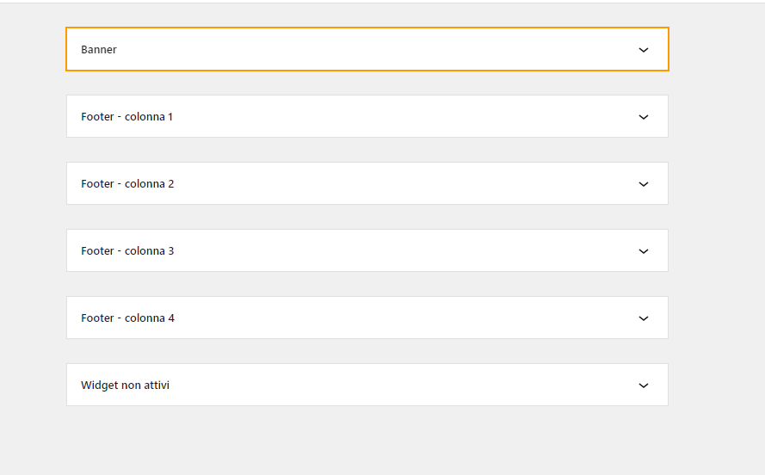Open the Banner widget area title
The height and width of the screenshot is (475, 765).
click(99, 49)
